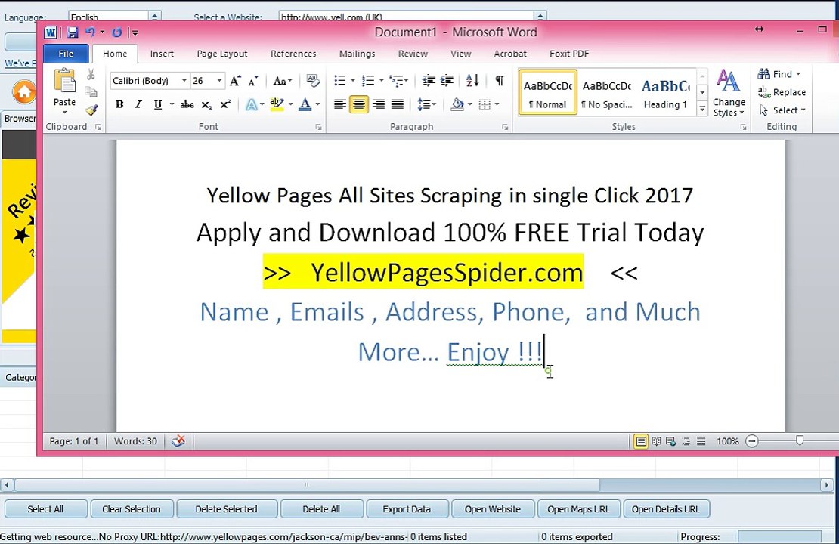Switch to Foxit PDF tab
Image resolution: width=839 pixels, height=544 pixels.
[x=569, y=54]
